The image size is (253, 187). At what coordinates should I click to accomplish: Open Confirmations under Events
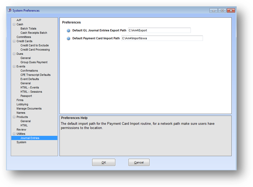[x=29, y=70]
